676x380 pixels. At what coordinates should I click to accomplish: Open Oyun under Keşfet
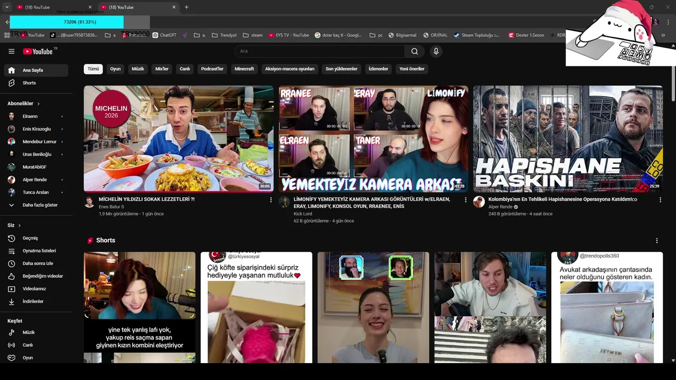(x=36, y=358)
